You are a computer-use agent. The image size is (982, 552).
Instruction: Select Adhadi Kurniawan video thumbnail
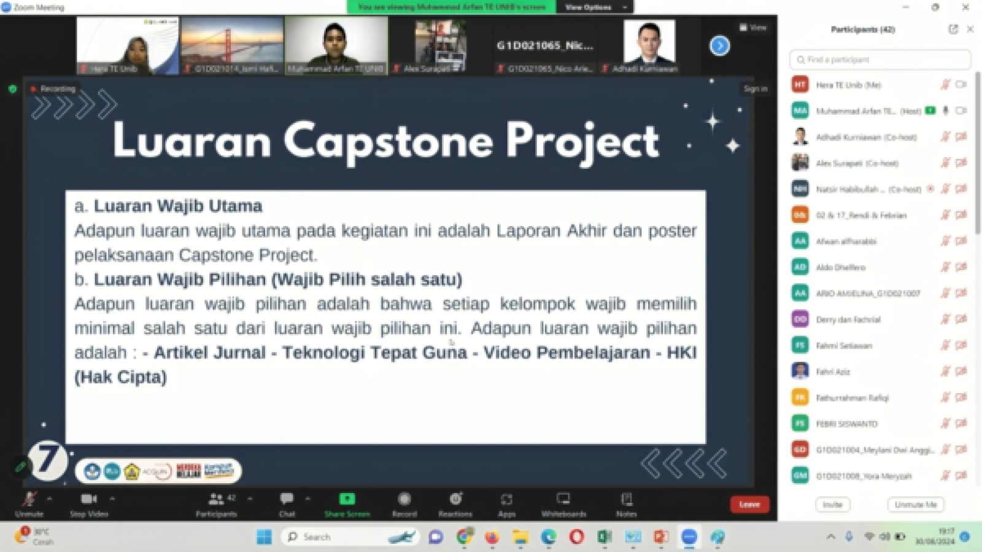(649, 45)
